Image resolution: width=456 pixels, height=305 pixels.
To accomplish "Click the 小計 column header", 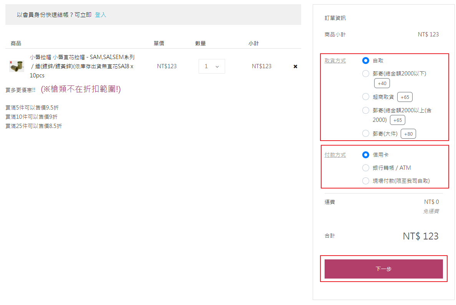I will pyautogui.click(x=254, y=43).
